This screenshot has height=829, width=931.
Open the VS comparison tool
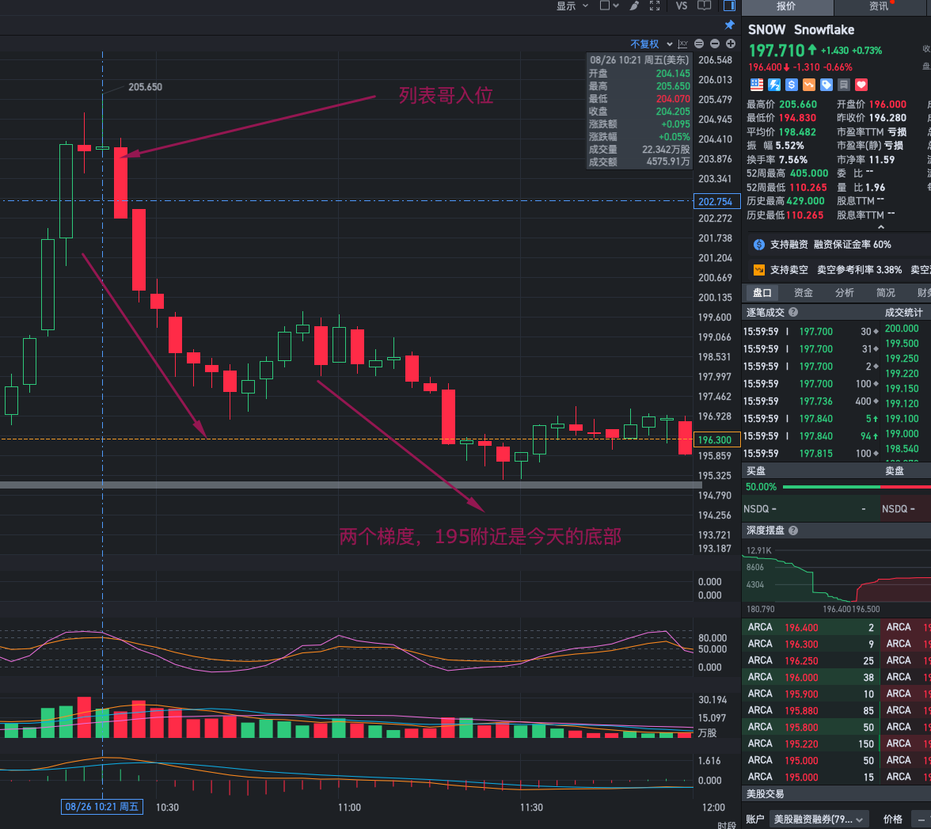click(681, 6)
